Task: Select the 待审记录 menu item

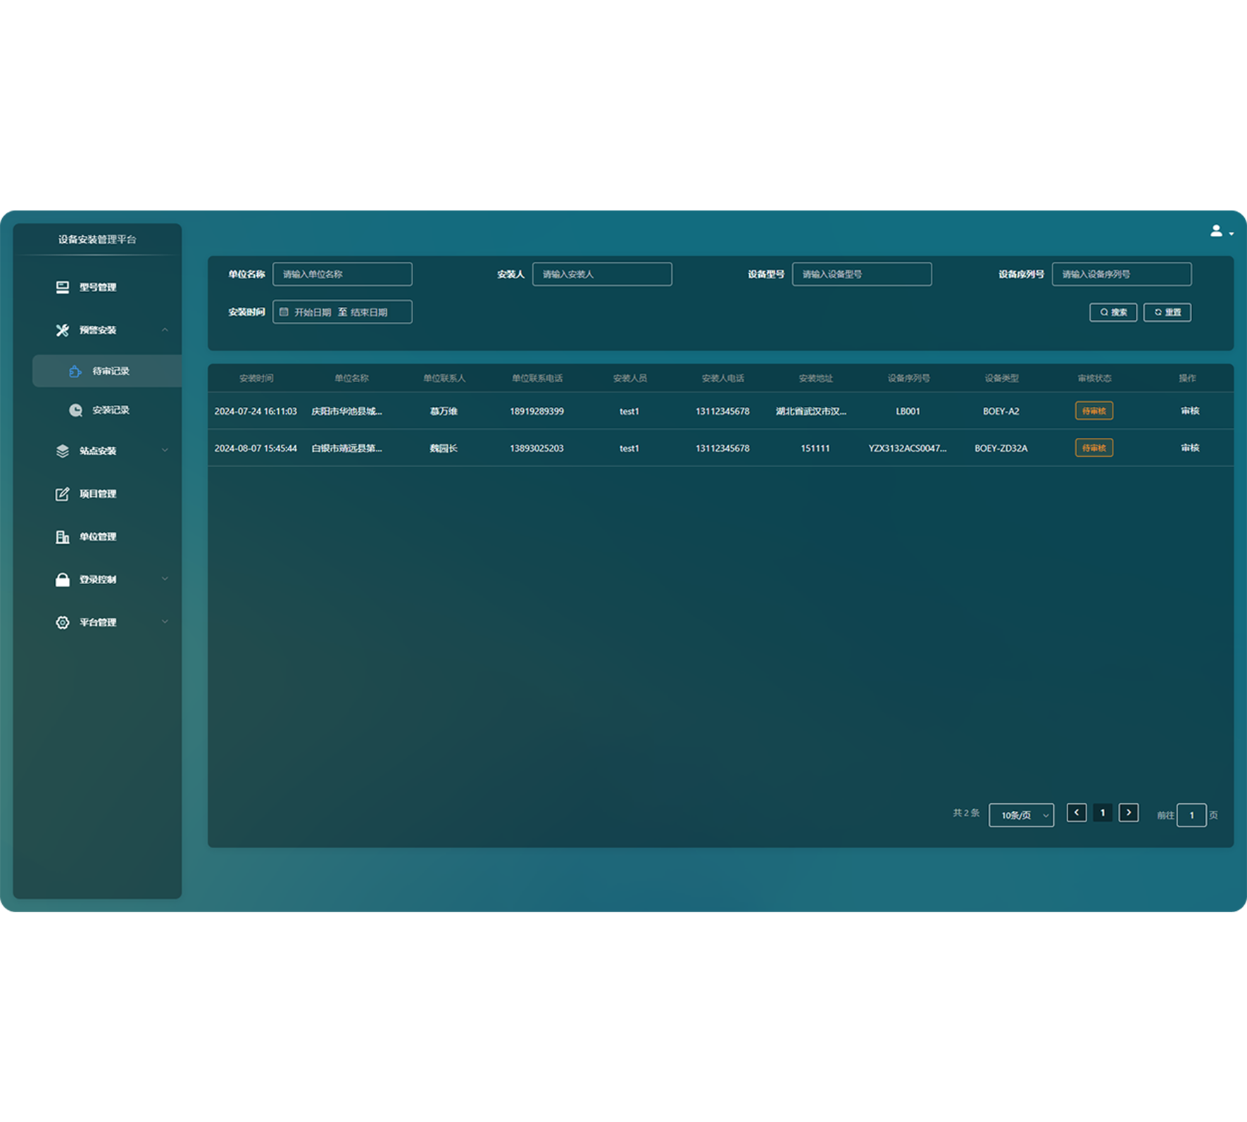Action: (x=111, y=371)
